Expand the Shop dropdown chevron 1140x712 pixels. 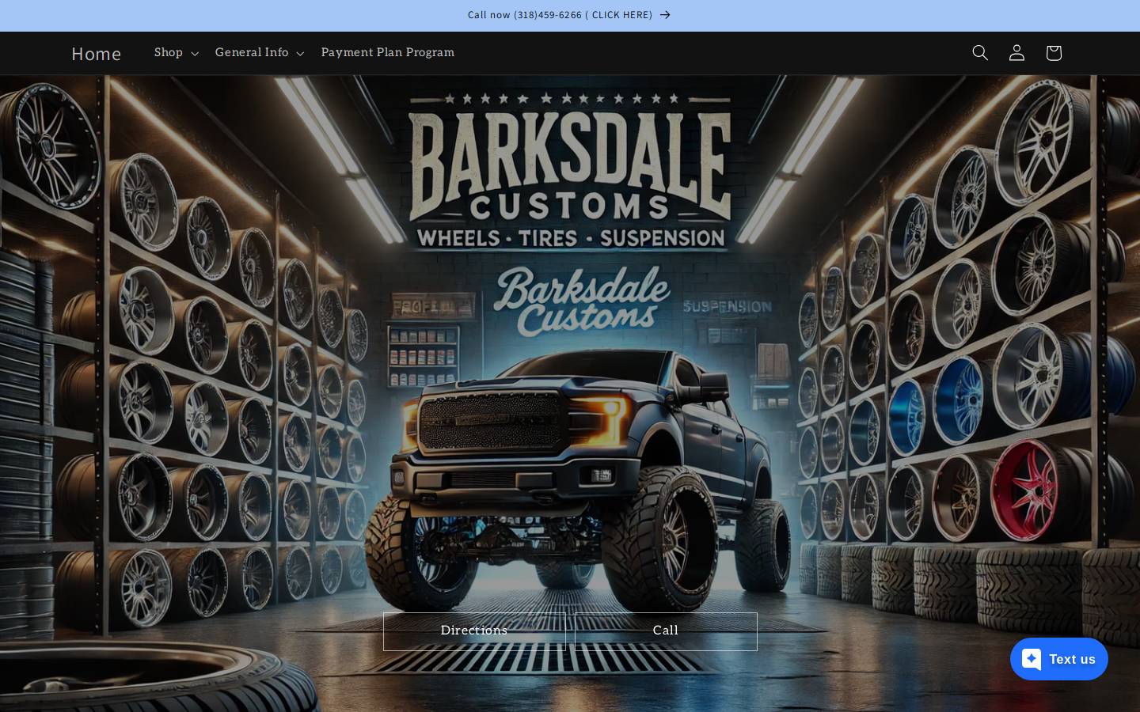click(195, 54)
